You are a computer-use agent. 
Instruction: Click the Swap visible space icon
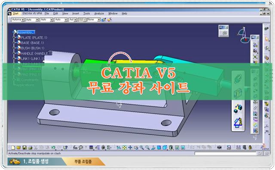pos(183,148)
